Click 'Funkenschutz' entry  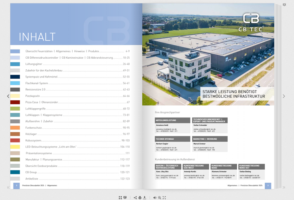[x=77, y=128]
